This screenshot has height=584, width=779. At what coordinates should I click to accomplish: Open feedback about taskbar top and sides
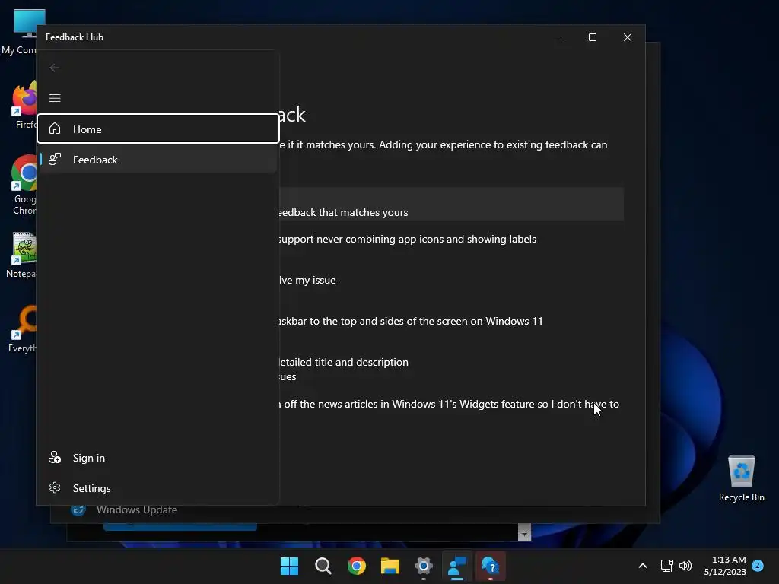click(410, 321)
